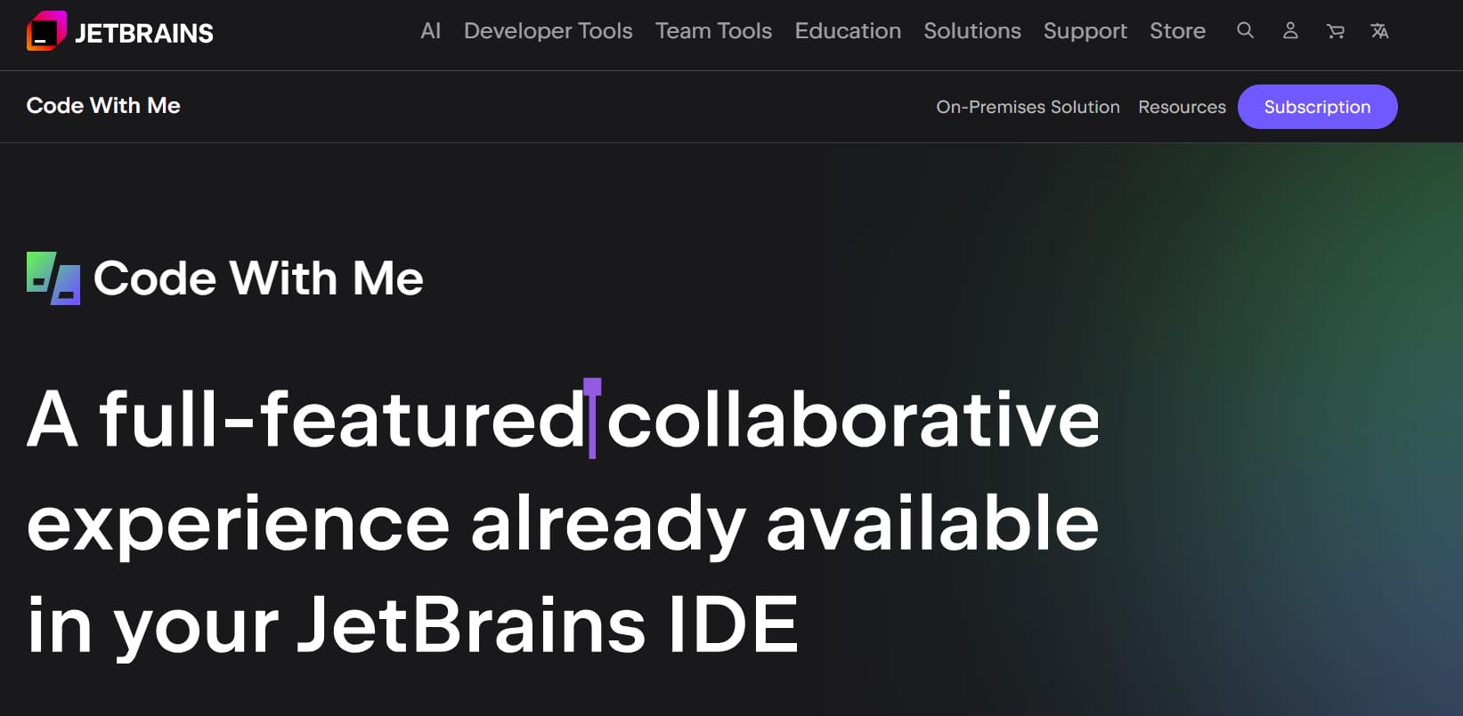The height and width of the screenshot is (716, 1463).
Task: Open the Education menu
Action: (849, 31)
